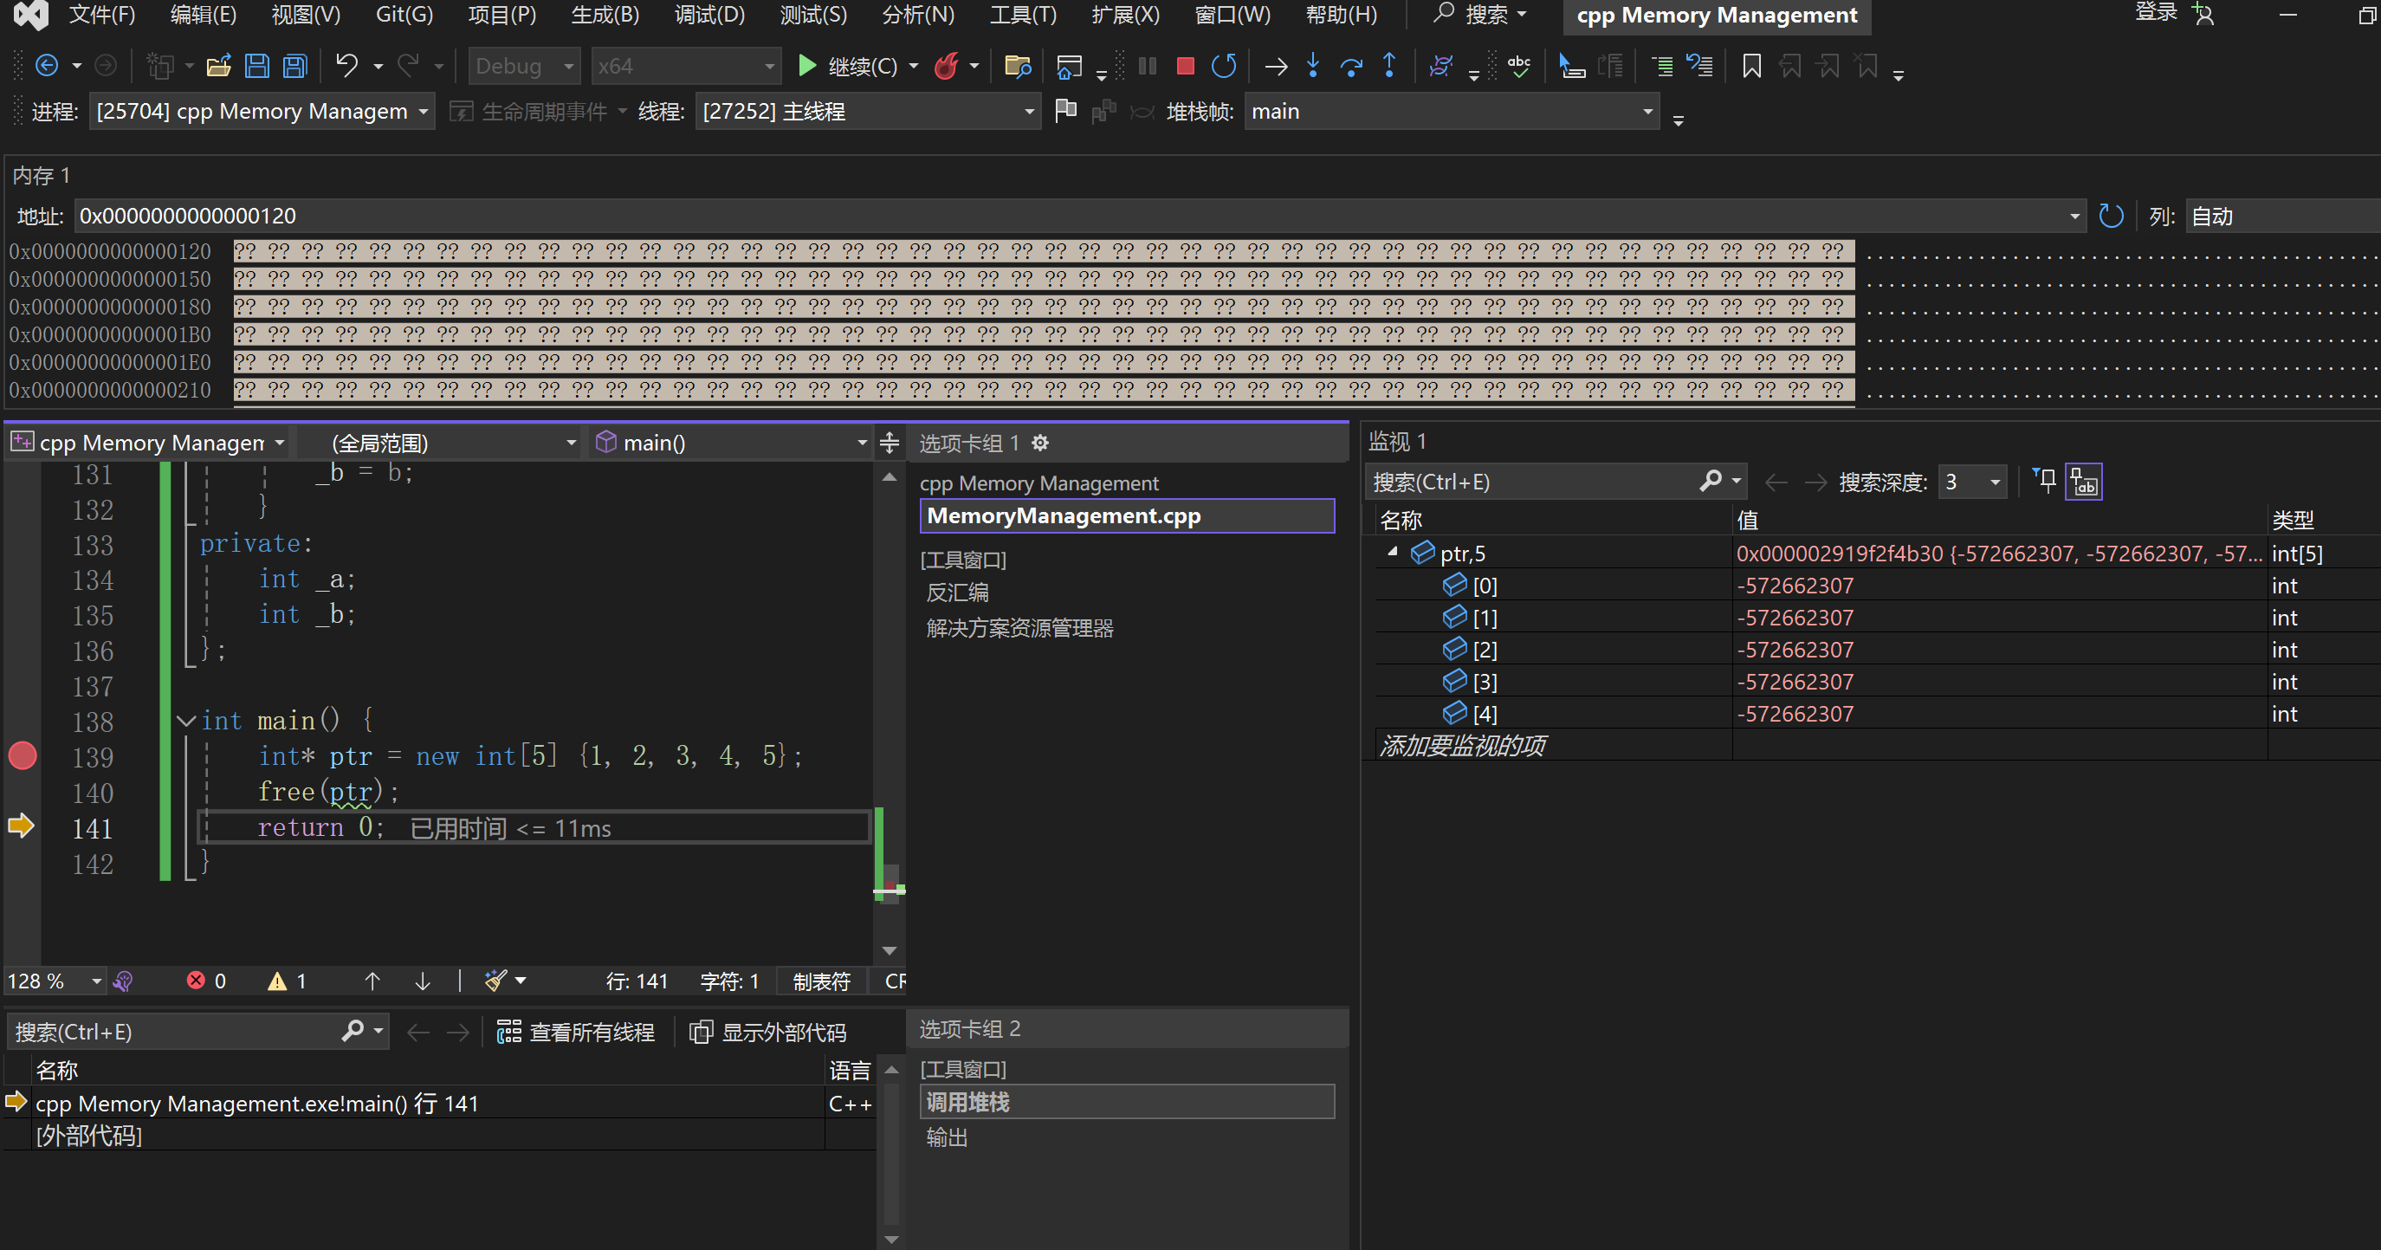Refresh the Memory 1 window
Screen dimensions: 2381x1250
[2110, 216]
